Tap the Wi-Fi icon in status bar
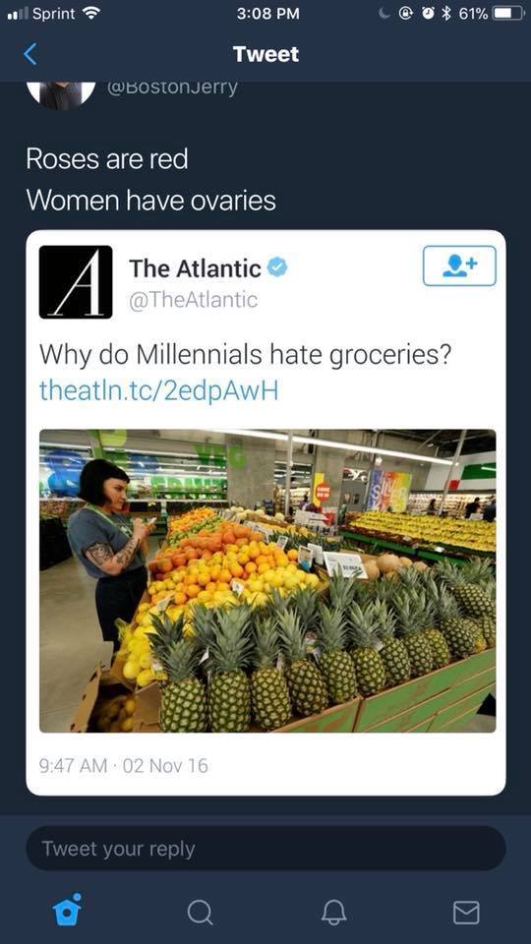The height and width of the screenshot is (944, 531). click(90, 13)
